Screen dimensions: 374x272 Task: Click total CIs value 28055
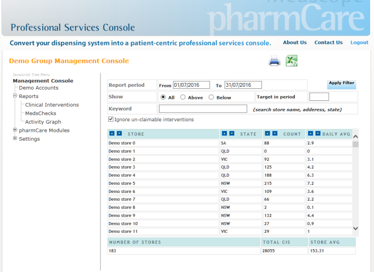click(x=269, y=251)
